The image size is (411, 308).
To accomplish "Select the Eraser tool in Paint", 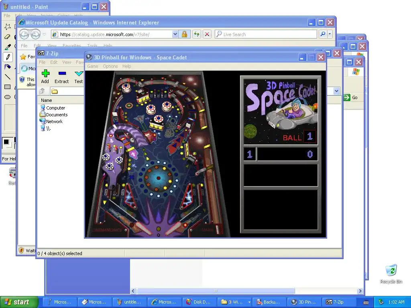I will [x=8, y=36].
